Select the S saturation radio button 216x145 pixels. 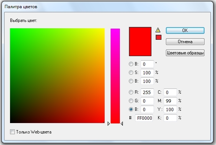[x=131, y=72]
